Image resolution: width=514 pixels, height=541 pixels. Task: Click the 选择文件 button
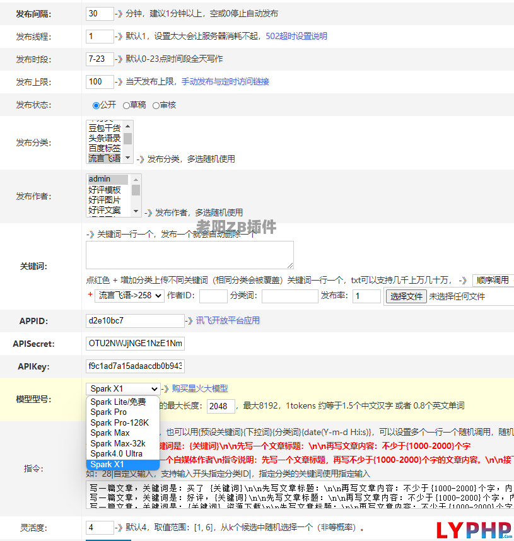(x=406, y=296)
